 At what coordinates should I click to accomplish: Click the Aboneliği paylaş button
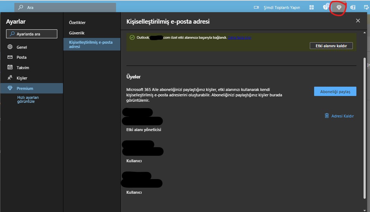coord(335,91)
